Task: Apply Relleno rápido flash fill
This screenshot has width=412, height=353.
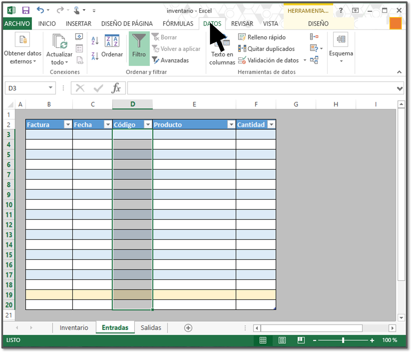Action: 262,37
